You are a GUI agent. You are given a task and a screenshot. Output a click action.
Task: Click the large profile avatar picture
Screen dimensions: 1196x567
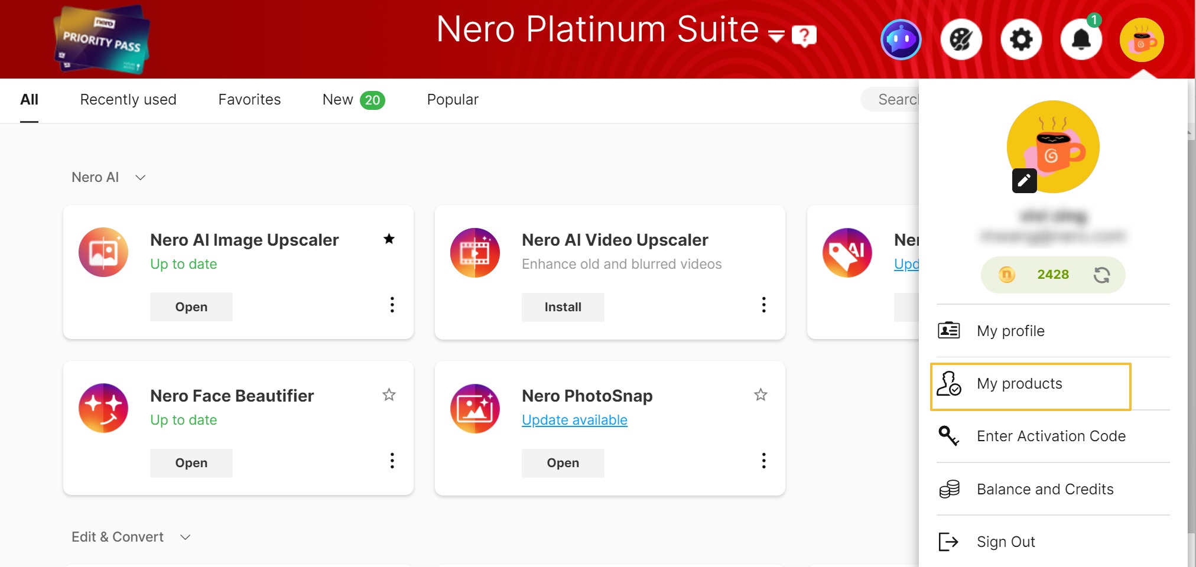[1053, 146]
